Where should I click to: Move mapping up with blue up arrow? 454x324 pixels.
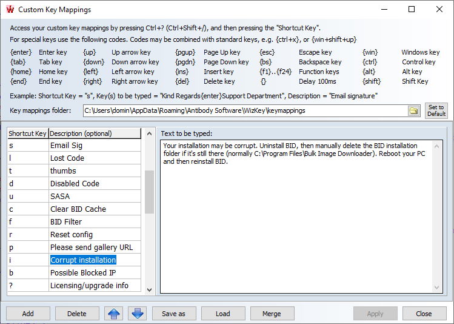click(114, 314)
